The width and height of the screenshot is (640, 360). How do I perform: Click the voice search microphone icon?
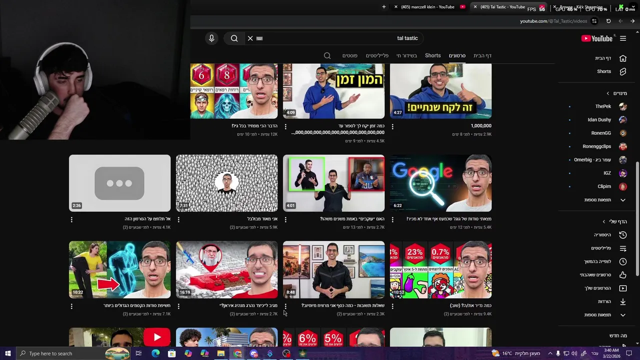tap(211, 38)
